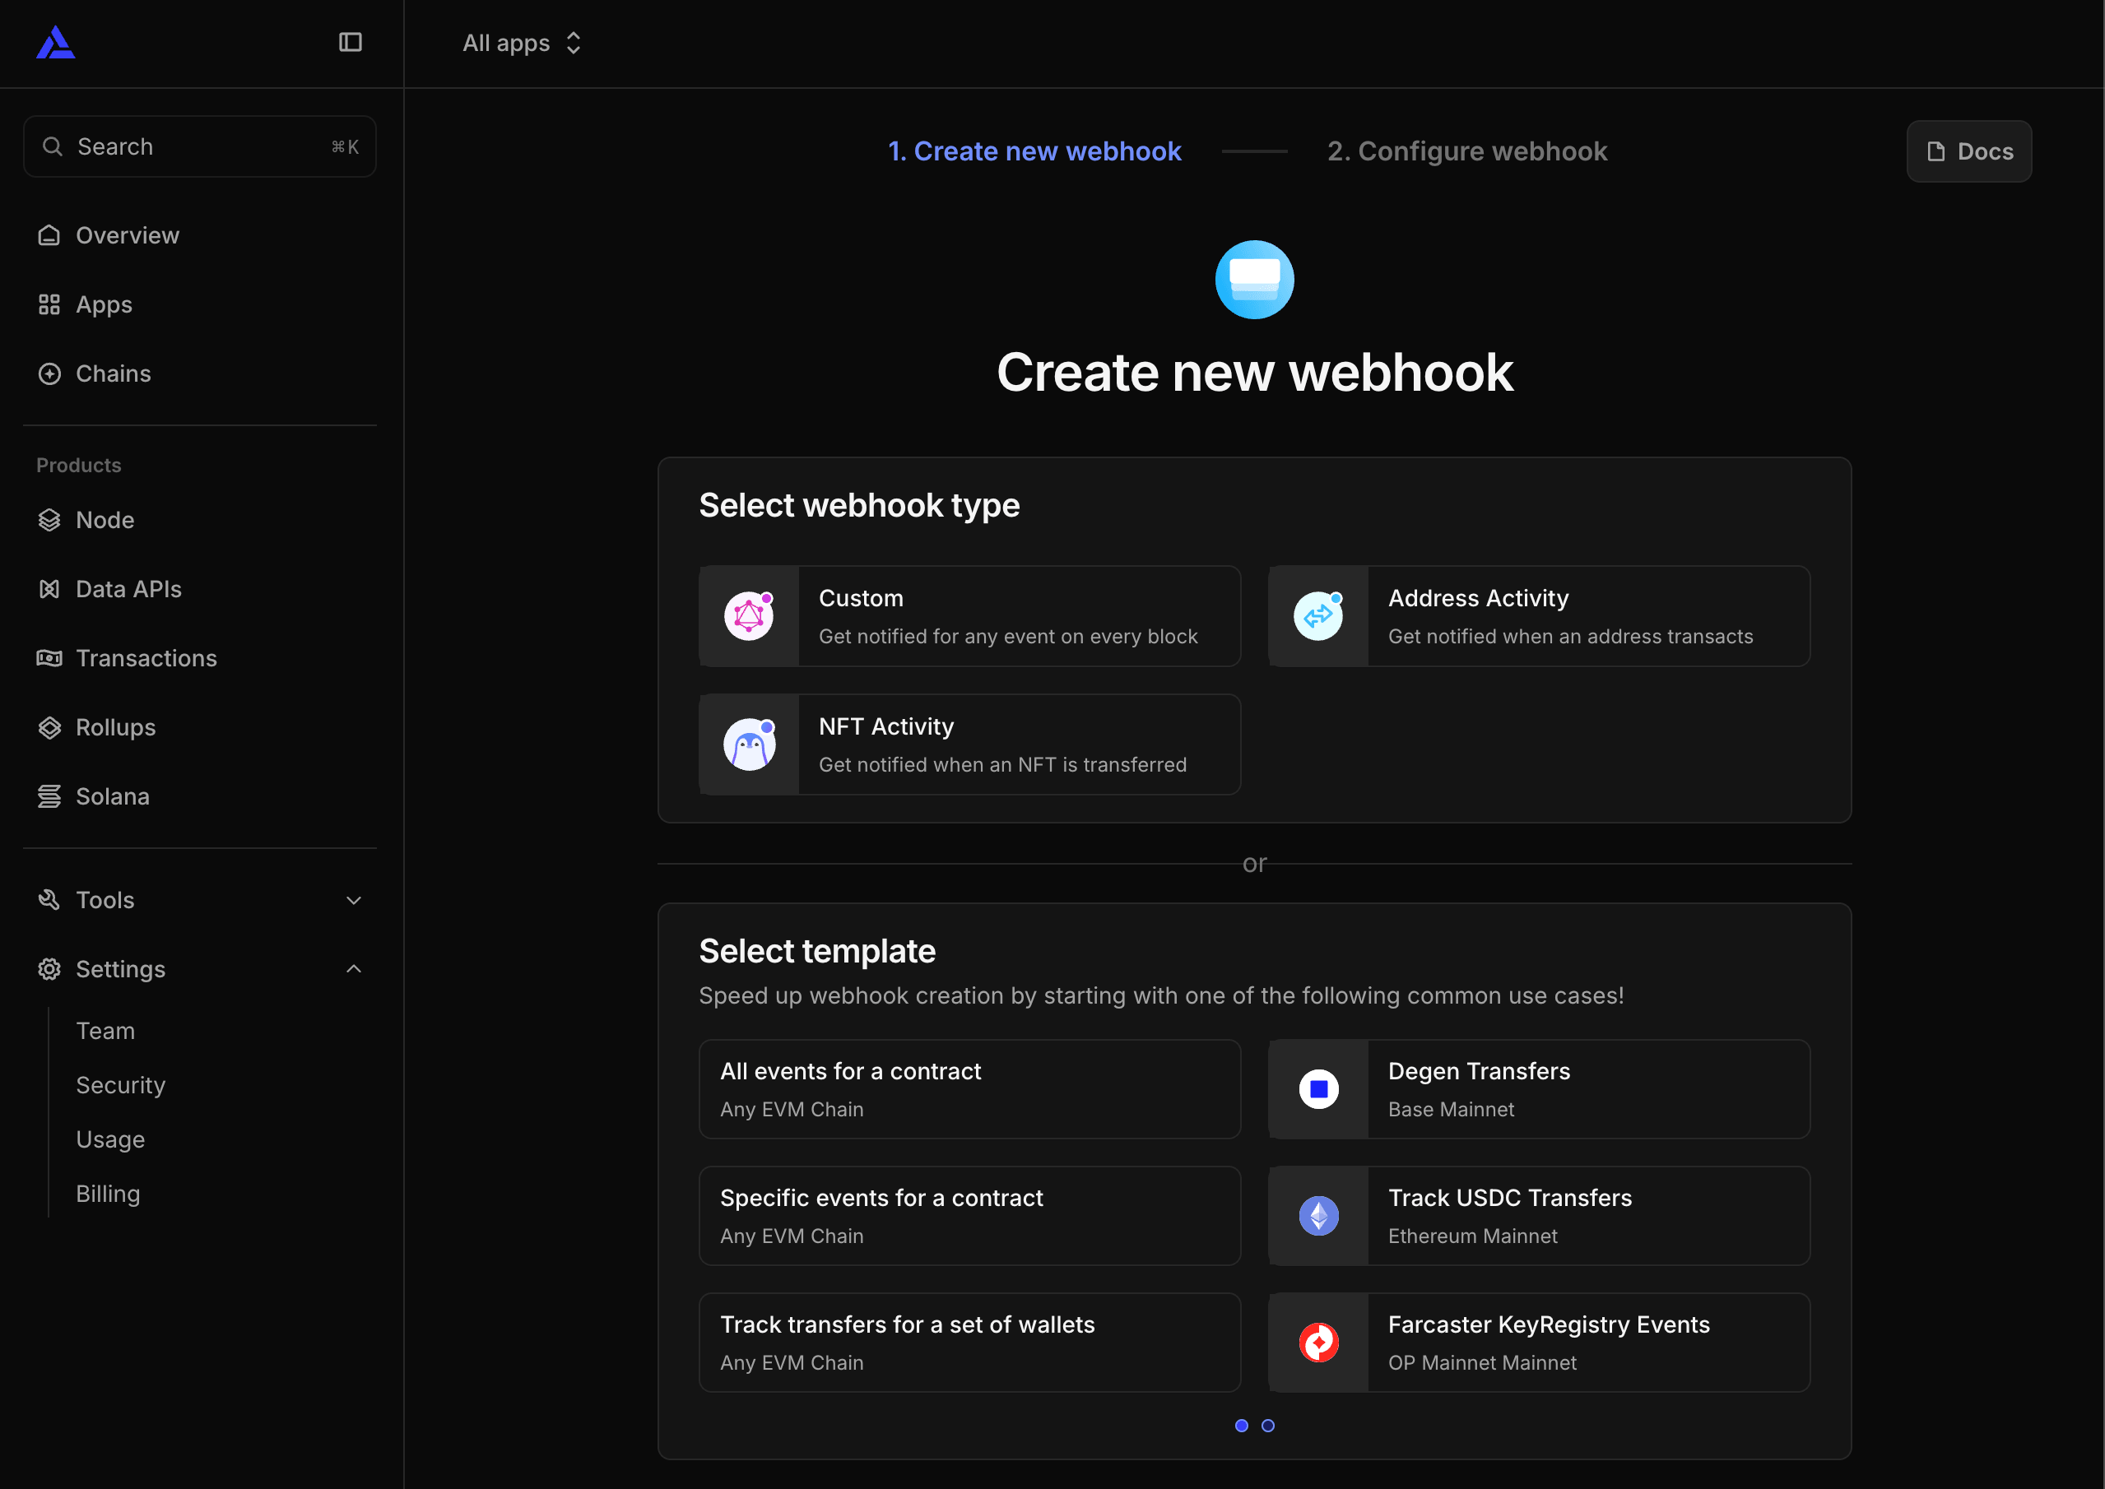2105x1489 pixels.
Task: Click the Rollups icon in sidebar
Action: (x=49, y=728)
